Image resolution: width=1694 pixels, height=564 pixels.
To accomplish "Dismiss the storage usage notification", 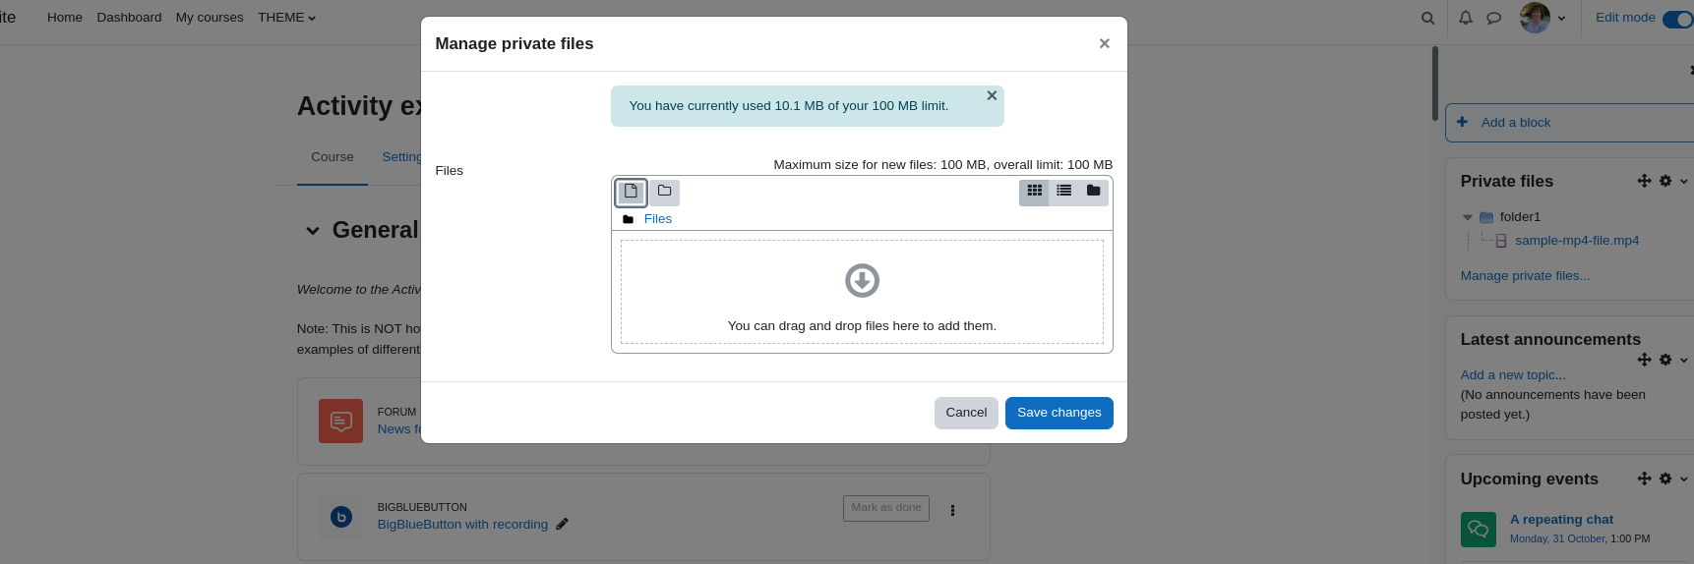I will point(992,95).
